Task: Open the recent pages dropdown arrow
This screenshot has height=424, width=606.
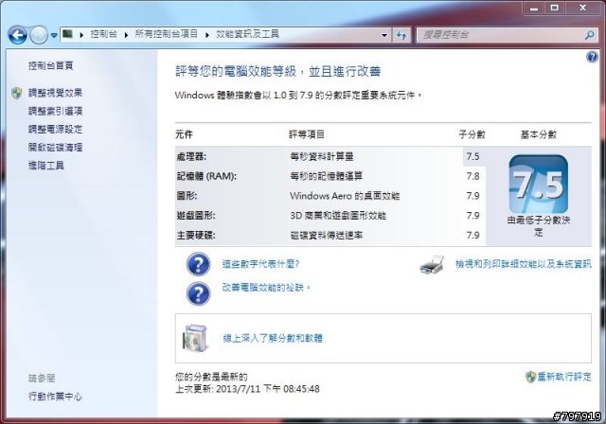Action: pos(54,35)
